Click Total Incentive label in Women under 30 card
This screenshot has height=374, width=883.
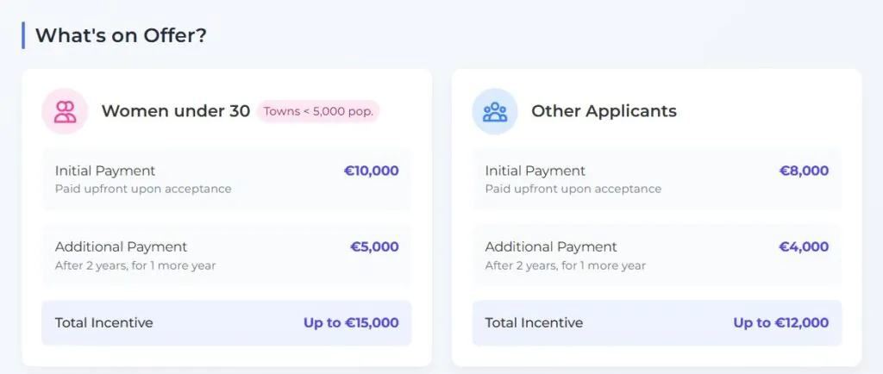[104, 323]
